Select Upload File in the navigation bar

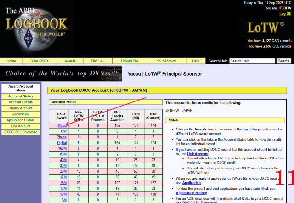[130, 61]
